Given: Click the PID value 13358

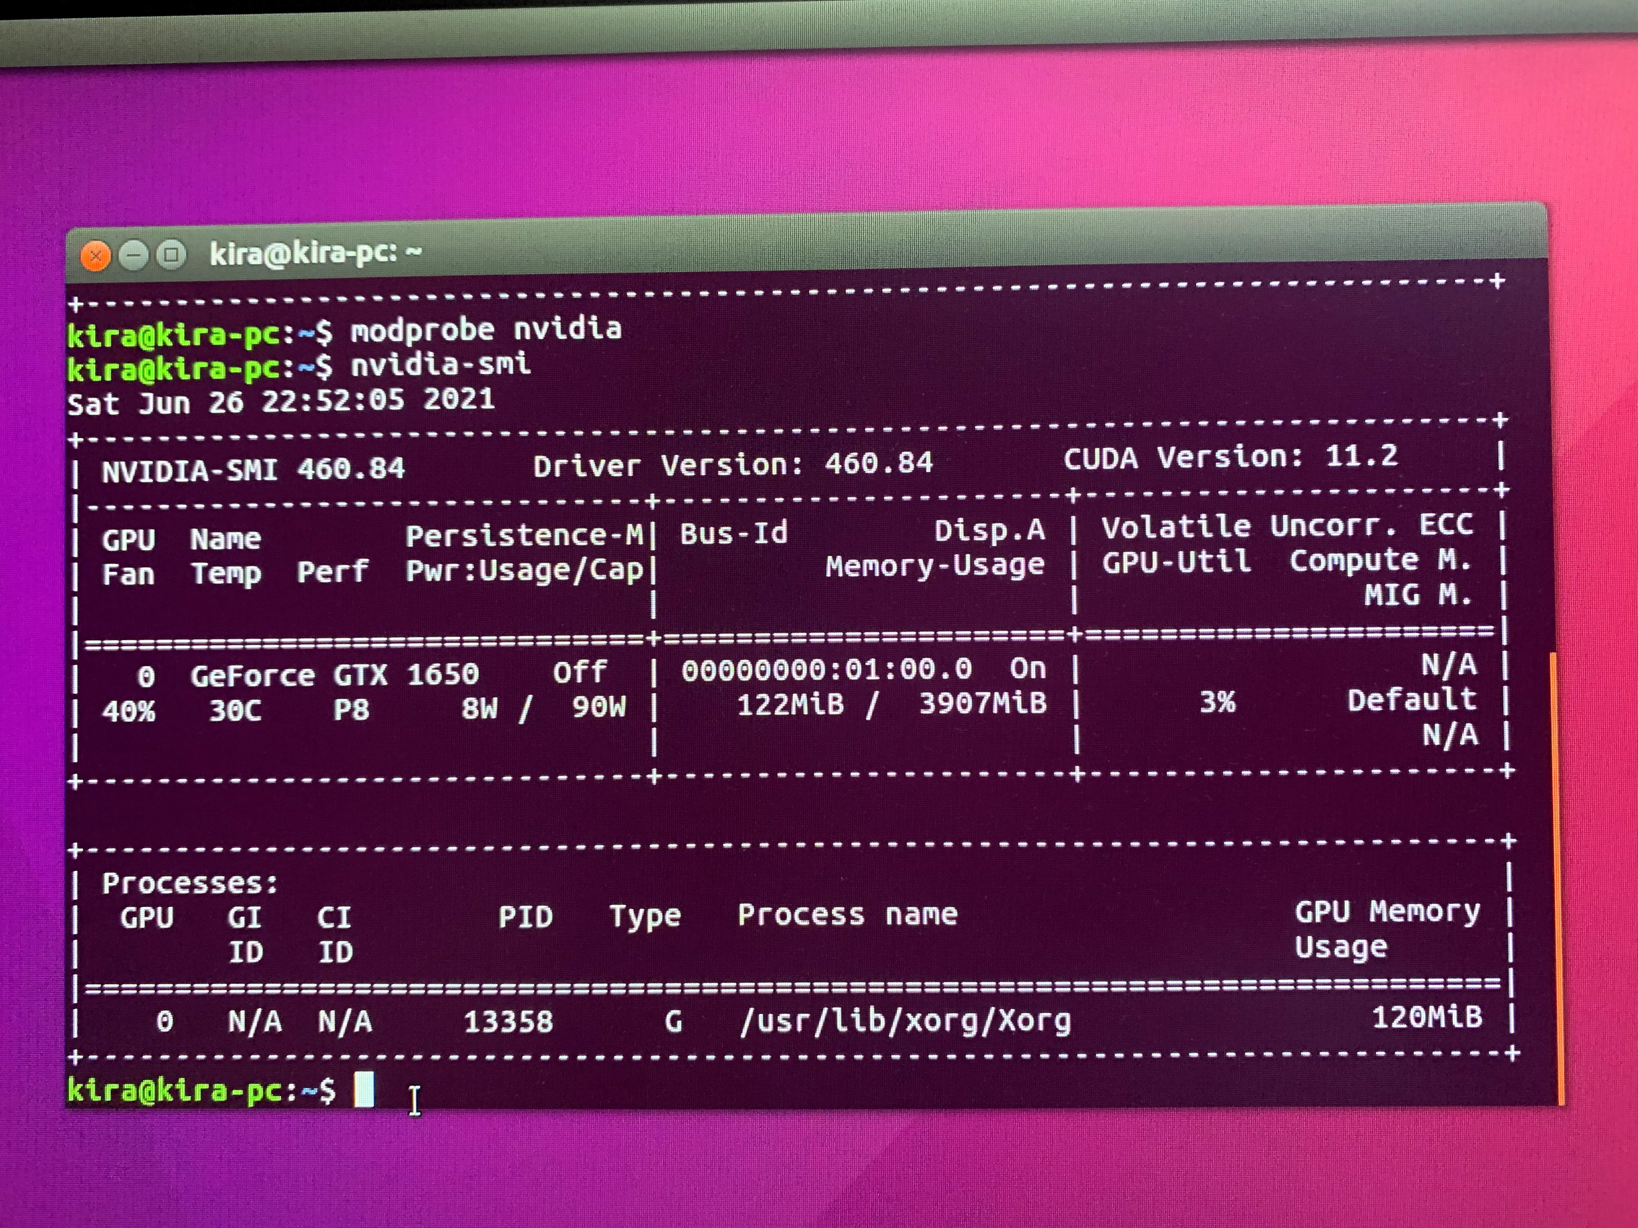Looking at the screenshot, I should pyautogui.click(x=508, y=1022).
